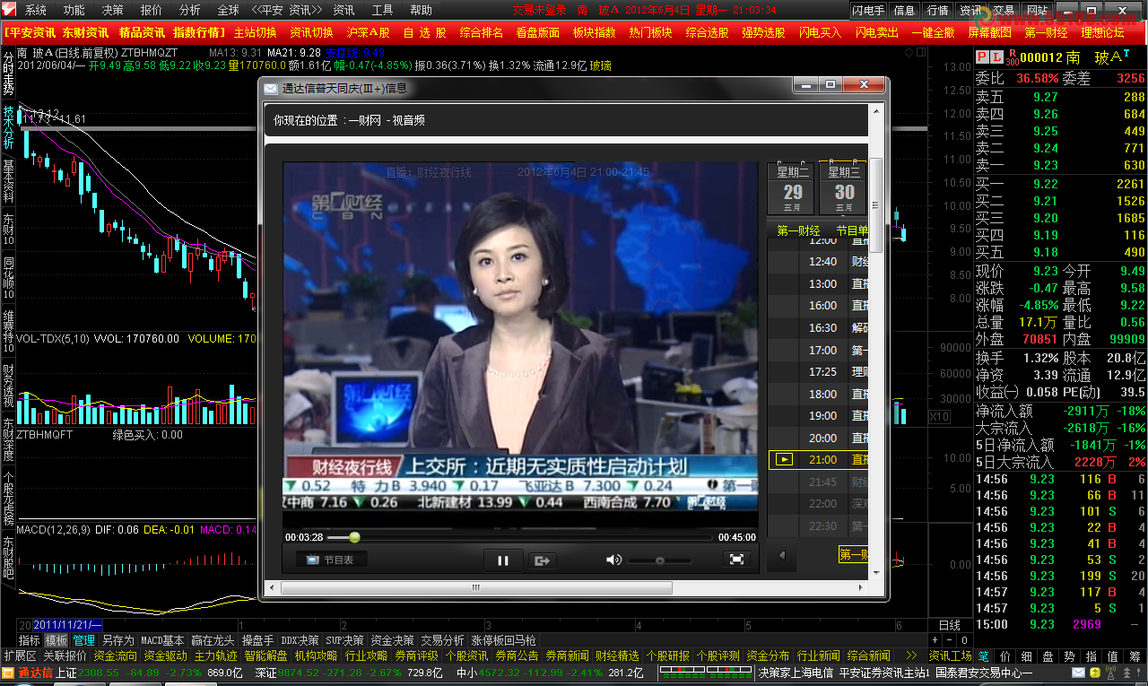
Task: Seek on the video progress bar
Action: click(x=520, y=537)
